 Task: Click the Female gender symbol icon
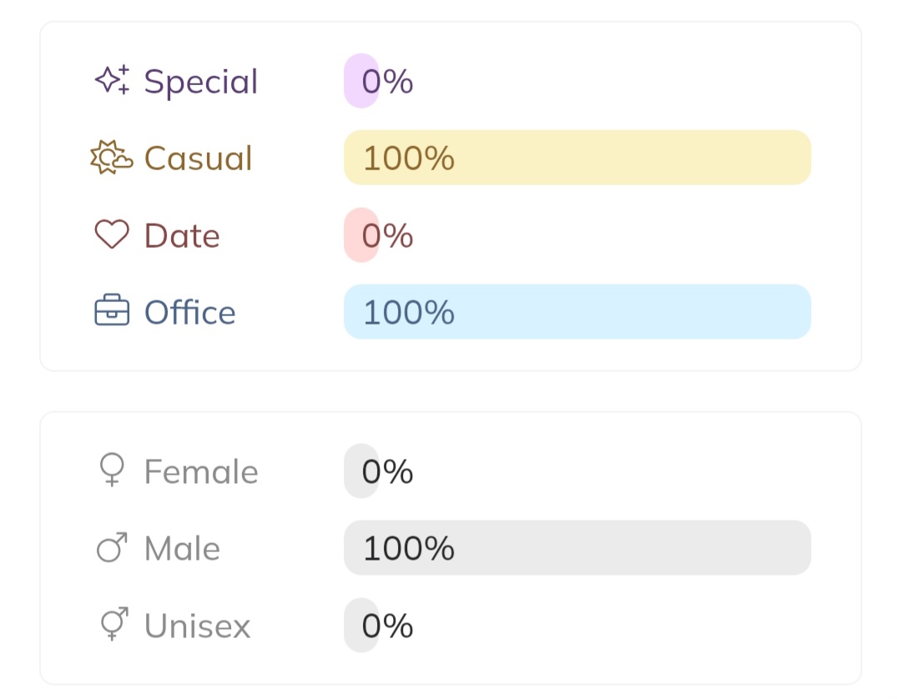click(112, 470)
